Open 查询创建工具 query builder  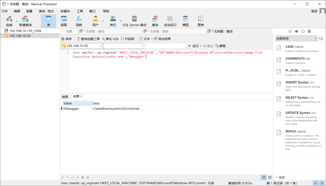pyautogui.click(x=88, y=39)
